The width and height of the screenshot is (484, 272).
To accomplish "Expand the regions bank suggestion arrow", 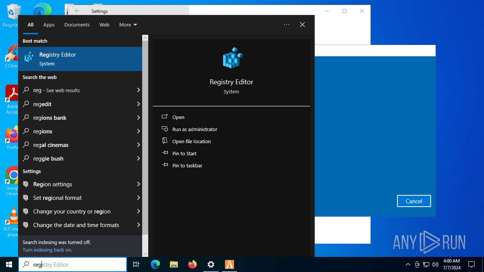I will [138, 117].
